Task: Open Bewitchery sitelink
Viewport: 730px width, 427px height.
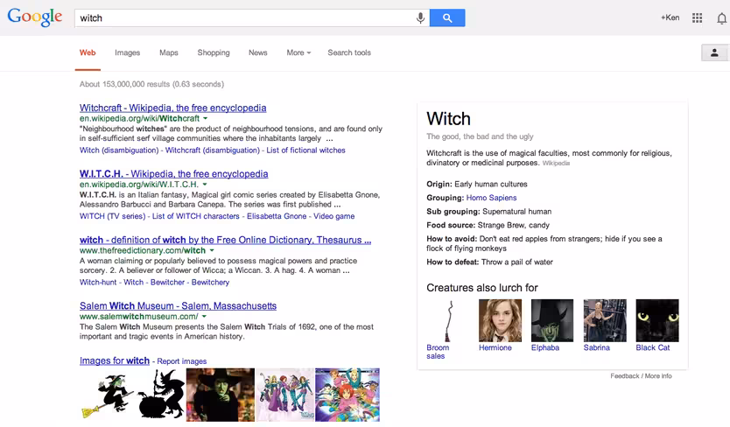Action: [210, 283]
